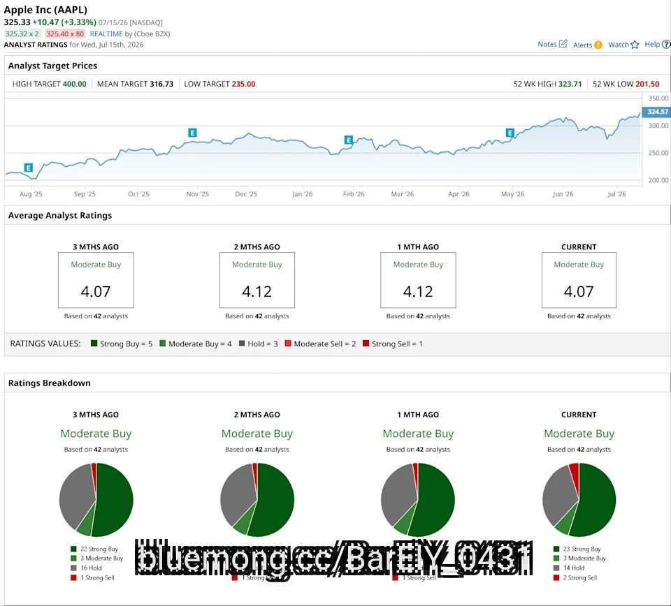The height and width of the screenshot is (606, 671).
Task: Click the Analyst Target Prices section header
Action: point(52,66)
